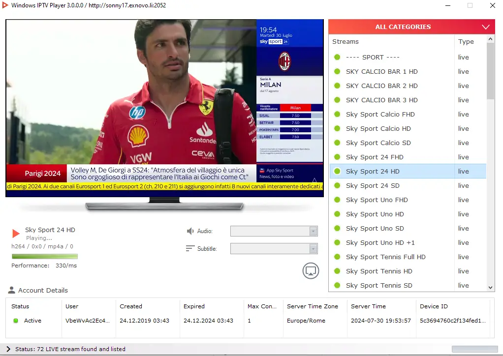
Task: Play the Sky Sport Calcio HD stream
Action: pos(408,128)
